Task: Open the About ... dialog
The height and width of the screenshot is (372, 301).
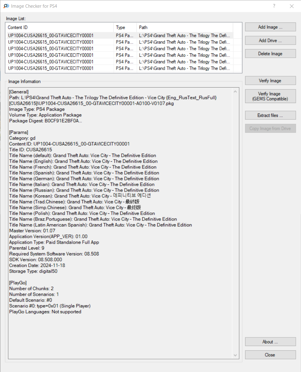Action: coord(270,342)
